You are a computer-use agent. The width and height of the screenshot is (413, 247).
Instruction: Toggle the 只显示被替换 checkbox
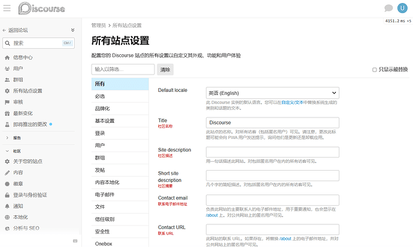click(x=374, y=70)
